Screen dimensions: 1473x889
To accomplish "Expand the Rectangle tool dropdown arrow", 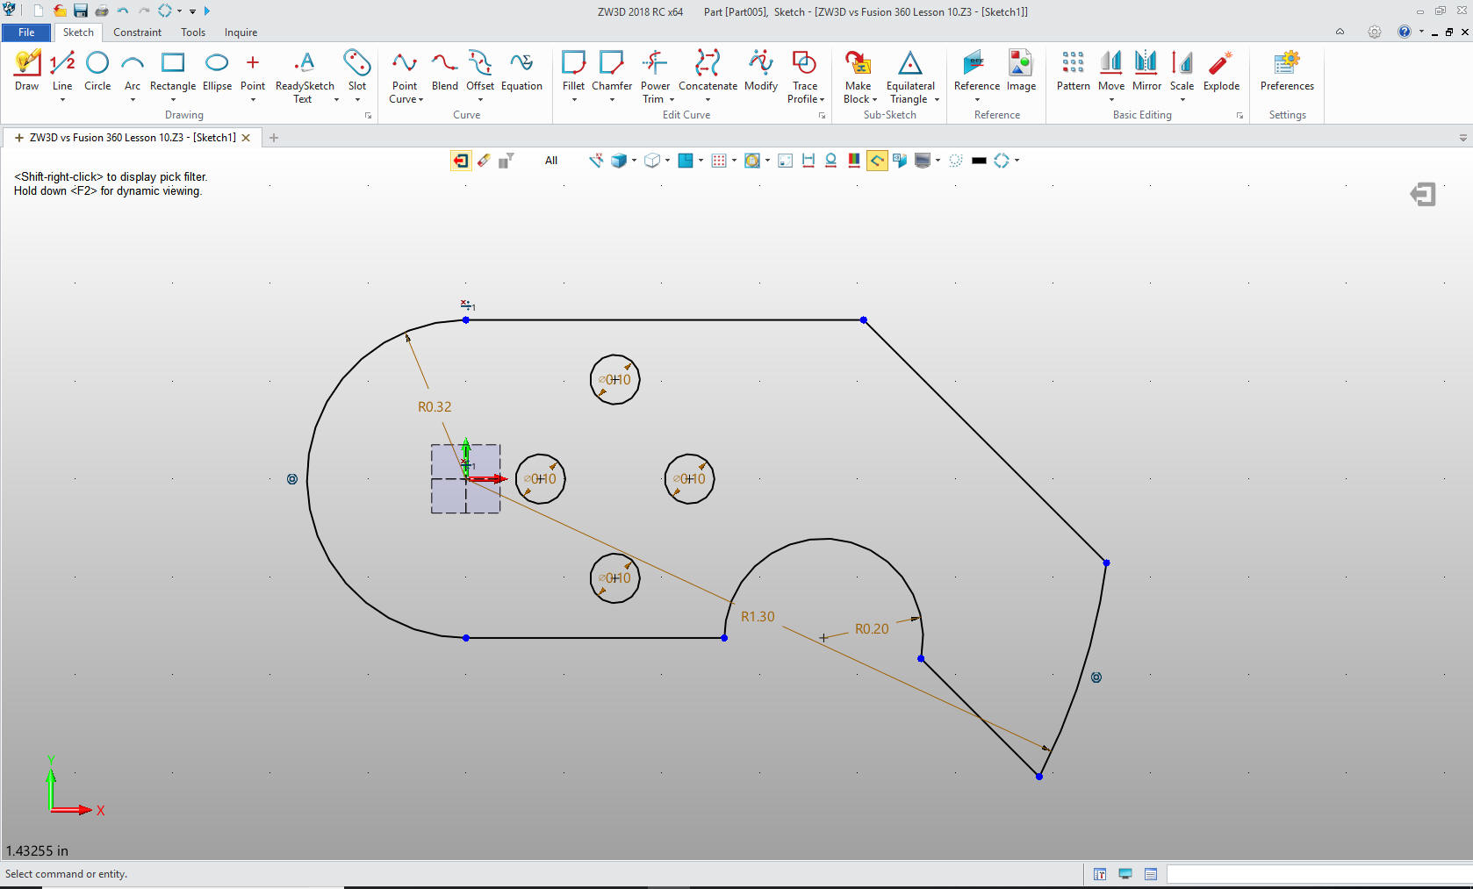I will coord(173,100).
